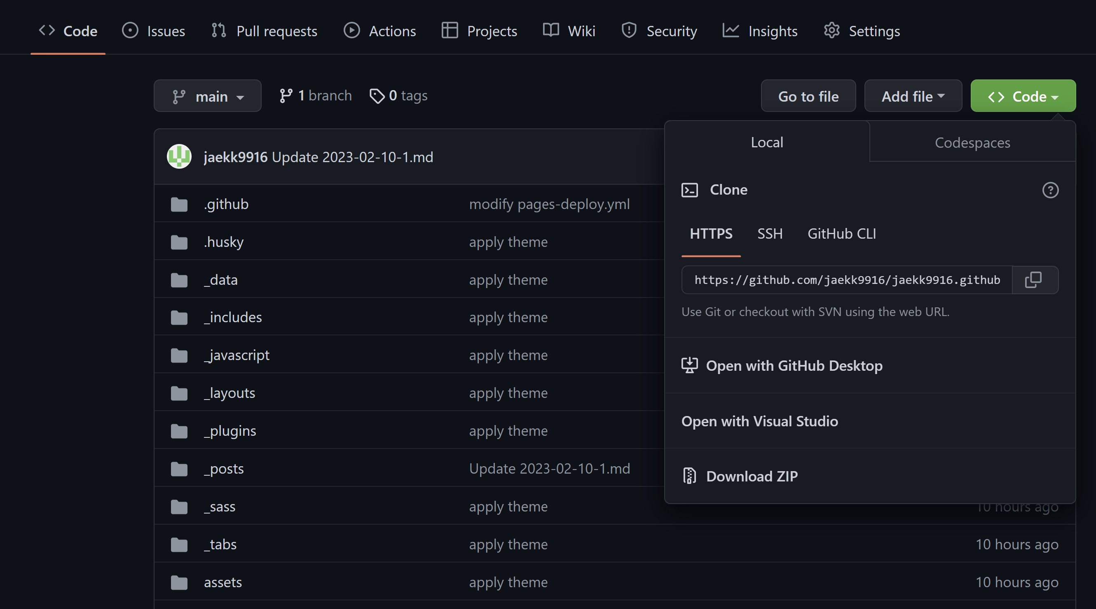Open the .github folder icon
The image size is (1096, 609).
point(179,204)
